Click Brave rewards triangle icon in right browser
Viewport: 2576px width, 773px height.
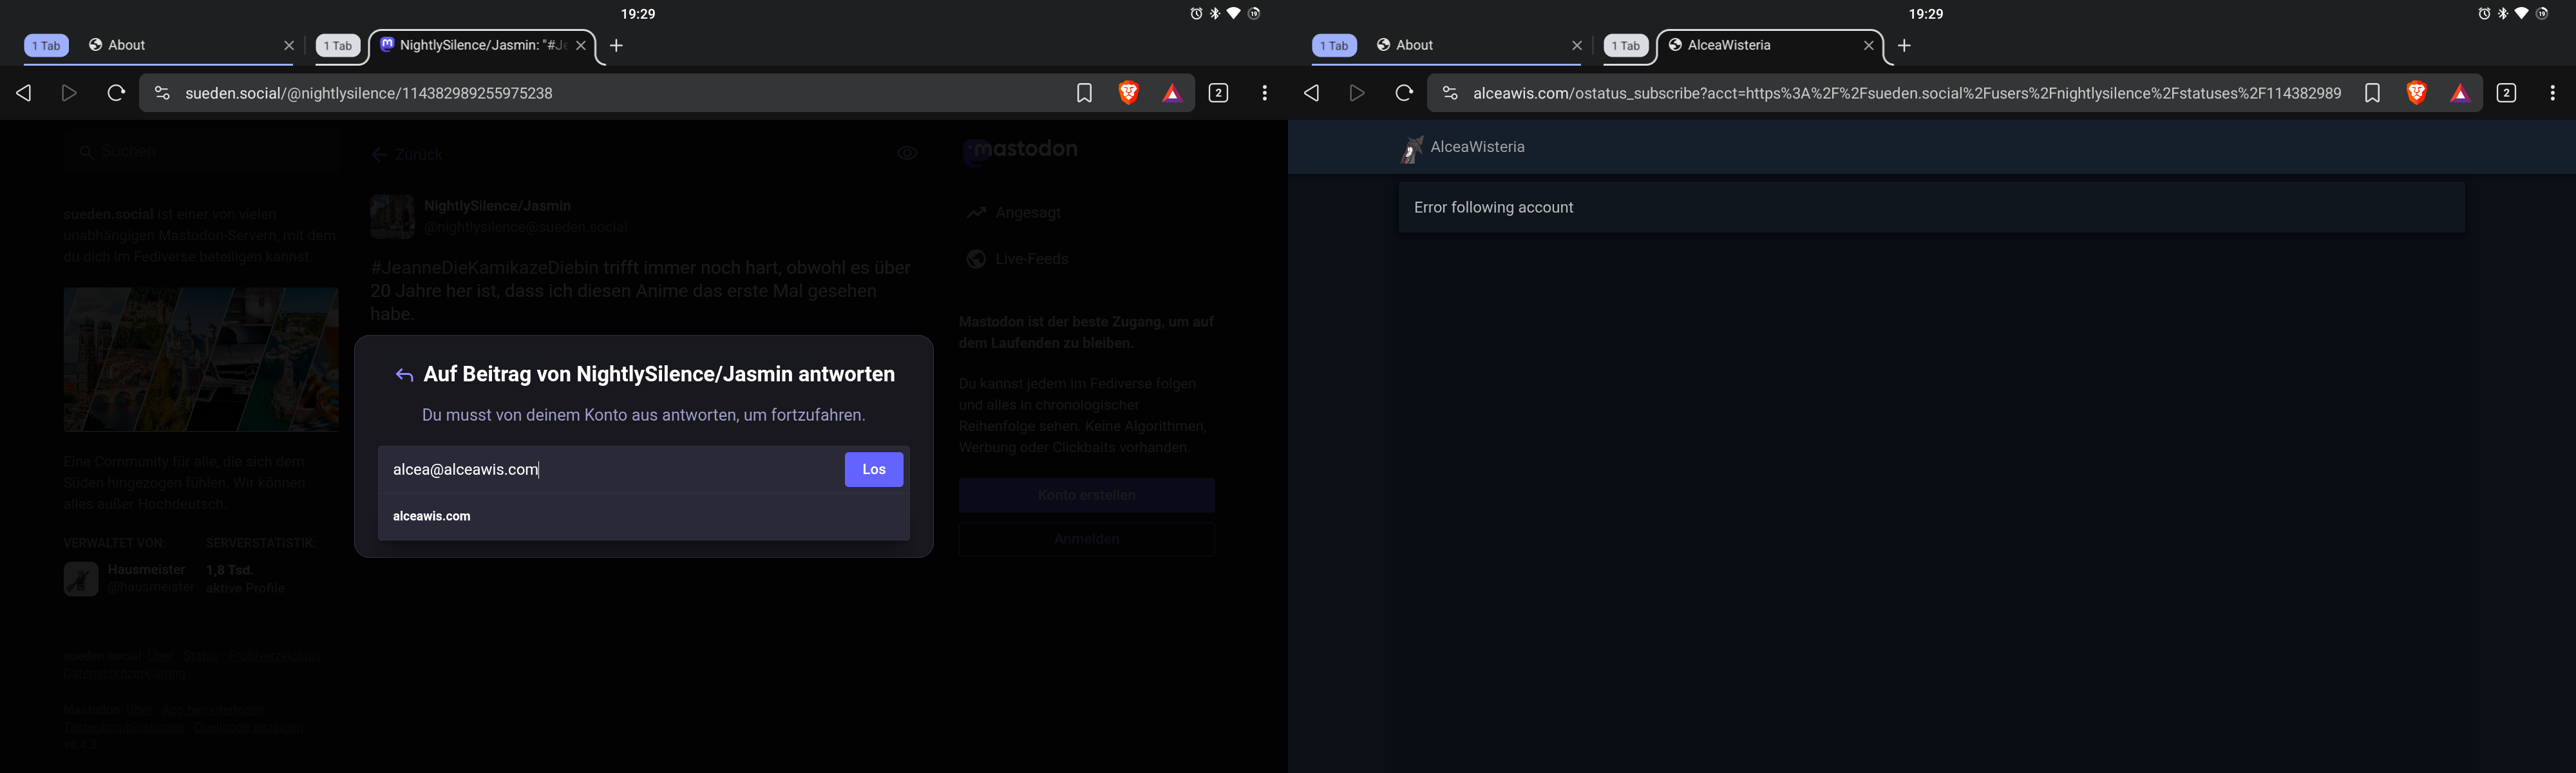2460,93
